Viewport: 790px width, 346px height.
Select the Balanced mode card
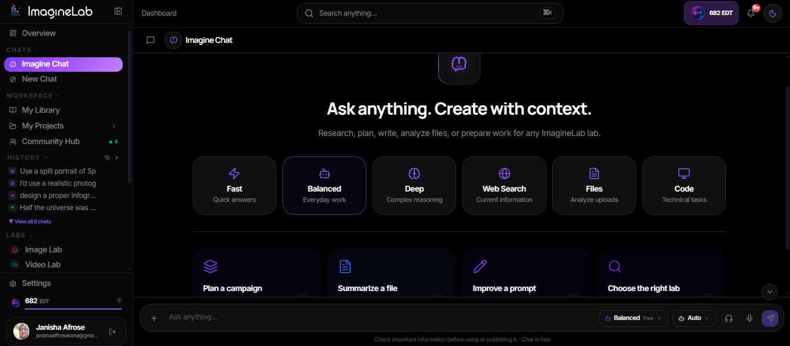pos(324,185)
